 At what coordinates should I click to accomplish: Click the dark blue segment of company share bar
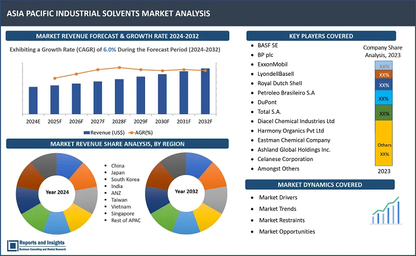(384, 85)
